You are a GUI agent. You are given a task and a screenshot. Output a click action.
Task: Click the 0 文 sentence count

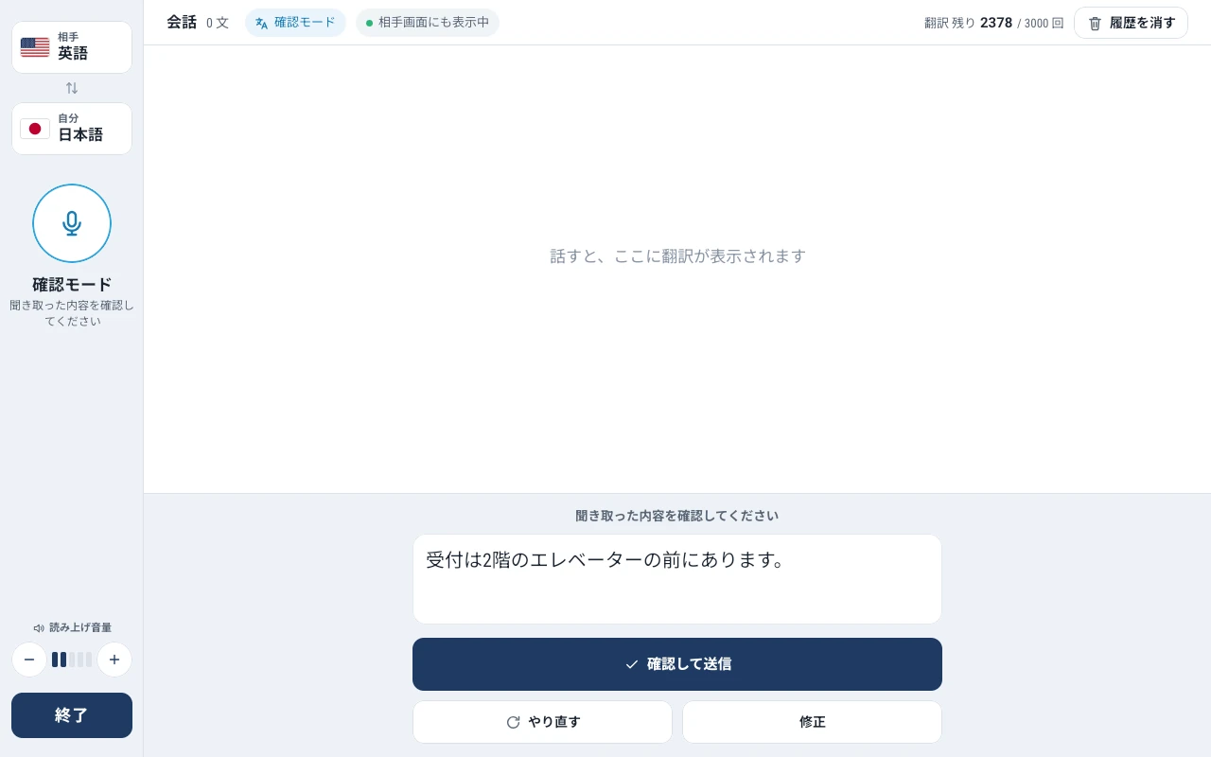pos(218,23)
